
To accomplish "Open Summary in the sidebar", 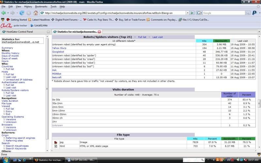I will (x=7, y=48).
